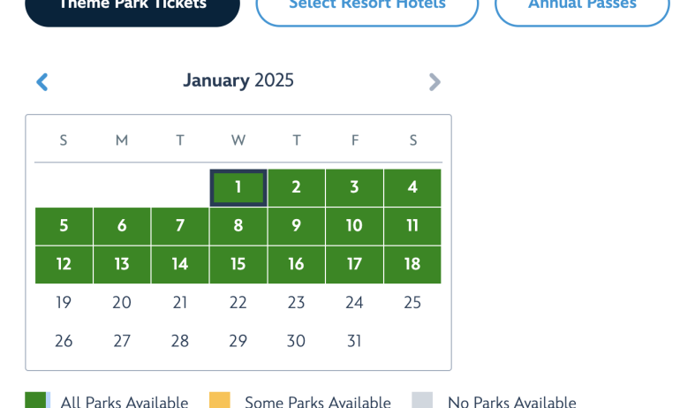Click gray No Parks Available swatch

pyautogui.click(x=423, y=400)
